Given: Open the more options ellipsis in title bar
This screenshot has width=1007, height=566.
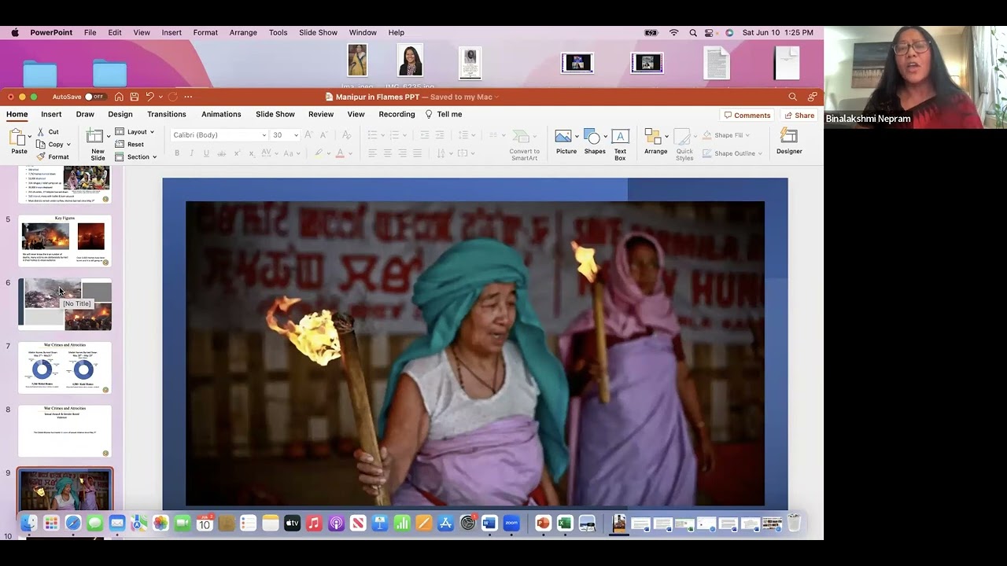Looking at the screenshot, I should click(x=188, y=97).
